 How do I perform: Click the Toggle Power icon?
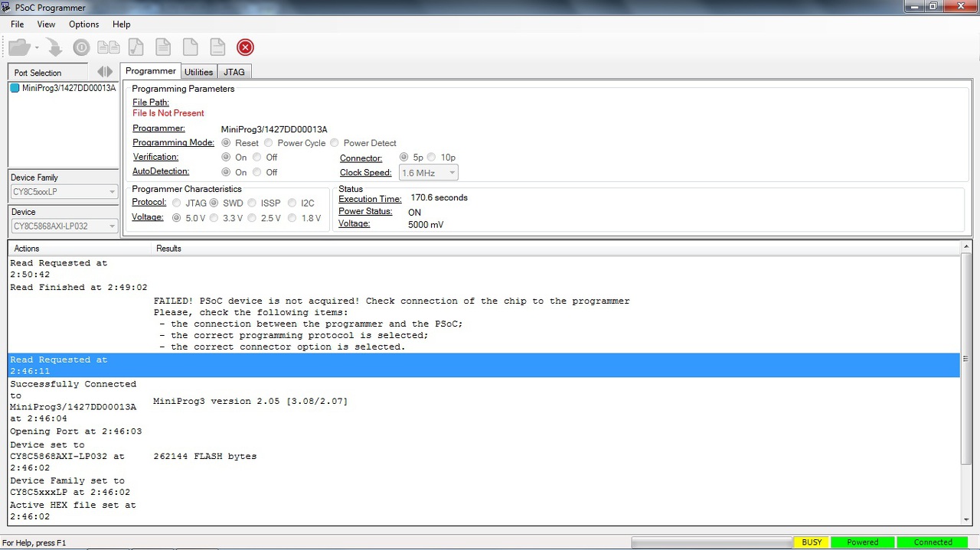(81, 47)
